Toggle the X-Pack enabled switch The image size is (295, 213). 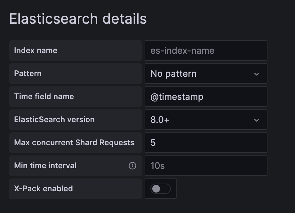tap(161, 189)
